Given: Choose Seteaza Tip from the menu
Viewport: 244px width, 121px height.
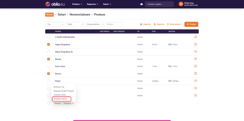Looking at the screenshot, I should [59, 87].
